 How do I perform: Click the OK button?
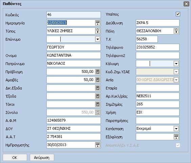(15, 158)
